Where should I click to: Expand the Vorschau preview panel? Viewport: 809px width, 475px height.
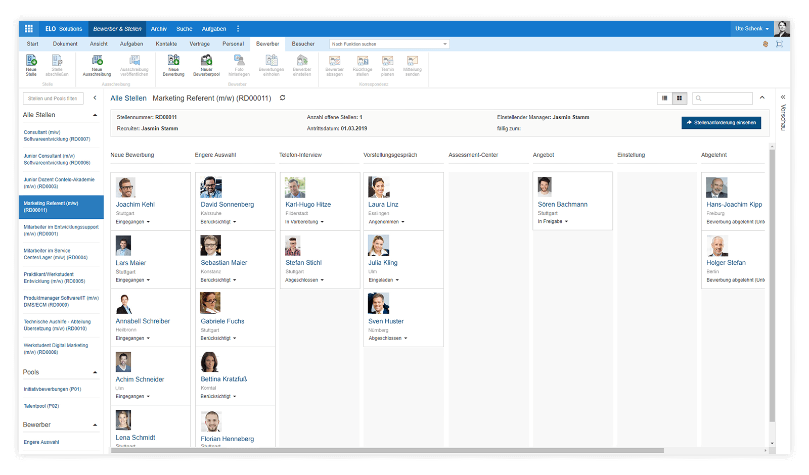coord(783,97)
